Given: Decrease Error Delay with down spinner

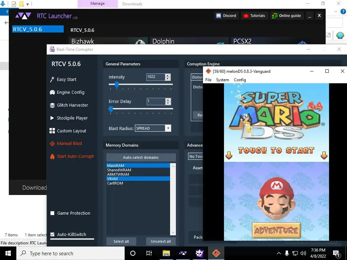Looking at the screenshot, I should [x=168, y=103].
